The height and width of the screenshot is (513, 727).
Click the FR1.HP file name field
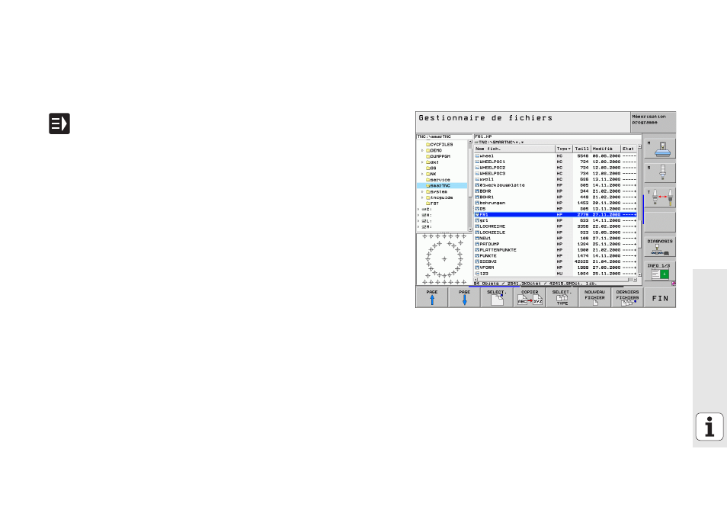point(558,137)
